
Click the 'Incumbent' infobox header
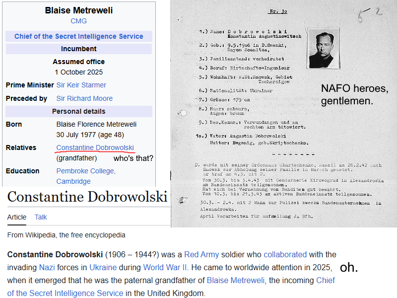(79, 49)
